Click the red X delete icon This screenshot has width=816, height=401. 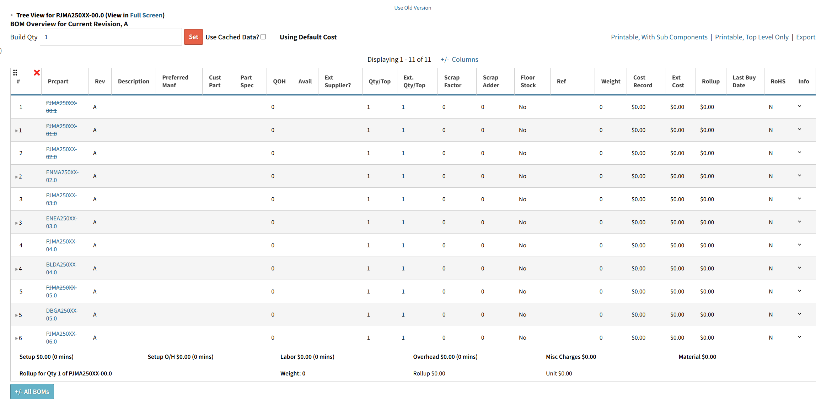point(37,73)
